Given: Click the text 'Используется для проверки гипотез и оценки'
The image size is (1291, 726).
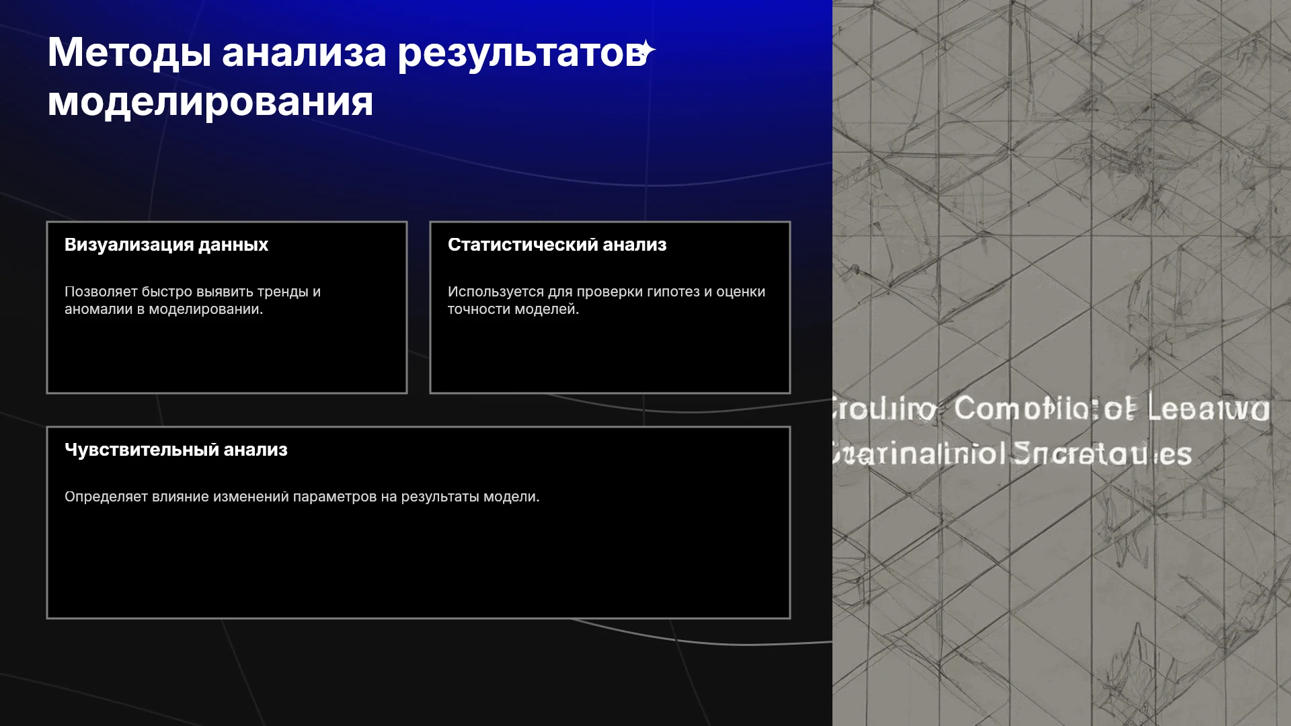Looking at the screenshot, I should pyautogui.click(x=607, y=292).
